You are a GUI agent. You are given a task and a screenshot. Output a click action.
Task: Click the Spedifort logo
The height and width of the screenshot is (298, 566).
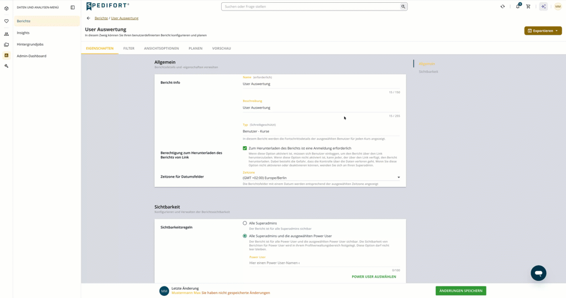pos(108,6)
